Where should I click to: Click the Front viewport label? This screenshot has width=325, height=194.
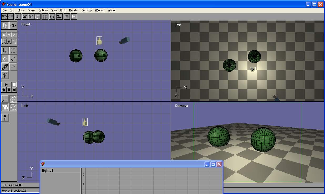click(x=26, y=24)
